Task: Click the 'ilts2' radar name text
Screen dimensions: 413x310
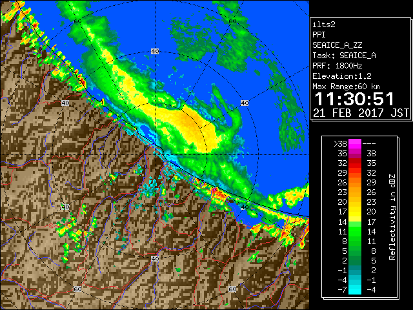Action: point(324,25)
